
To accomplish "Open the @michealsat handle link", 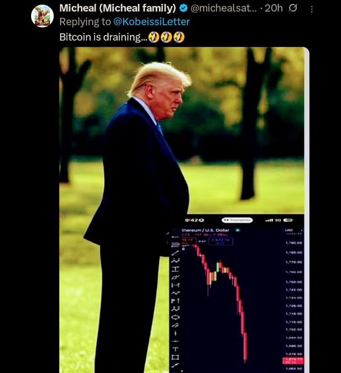I will [x=224, y=9].
